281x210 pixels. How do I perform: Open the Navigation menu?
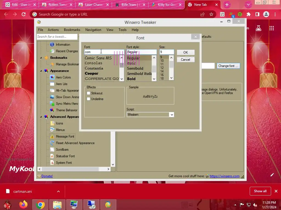point(93,30)
